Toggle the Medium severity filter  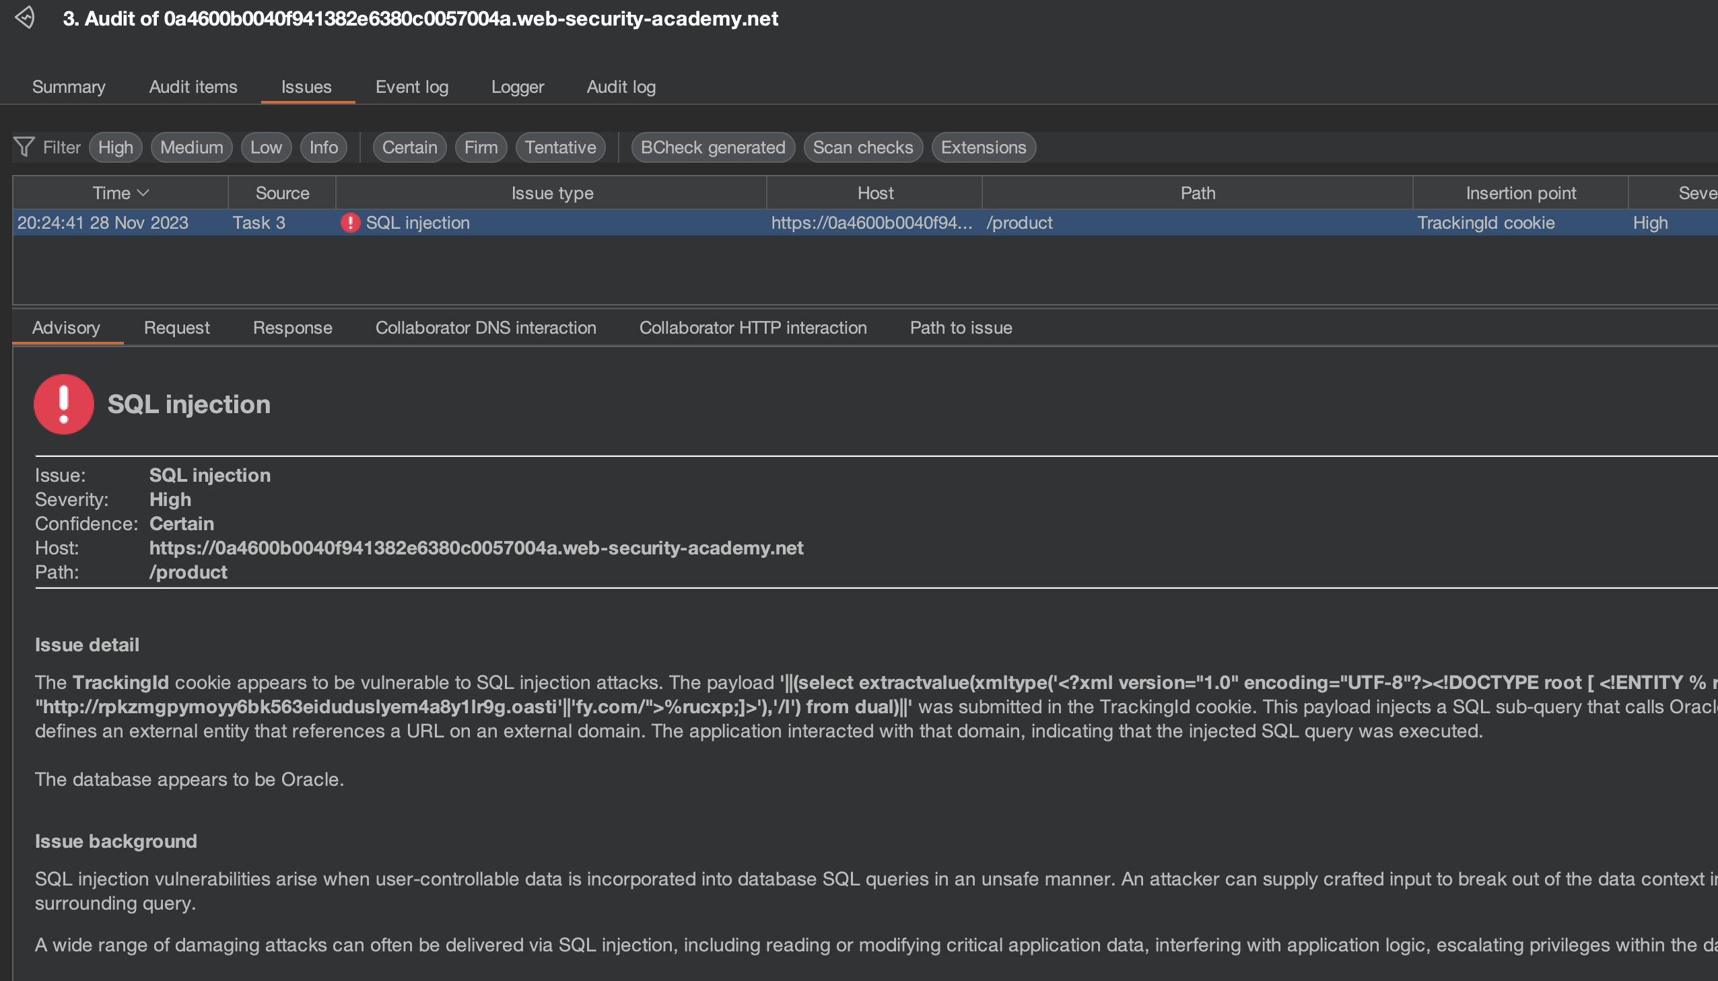click(x=191, y=147)
